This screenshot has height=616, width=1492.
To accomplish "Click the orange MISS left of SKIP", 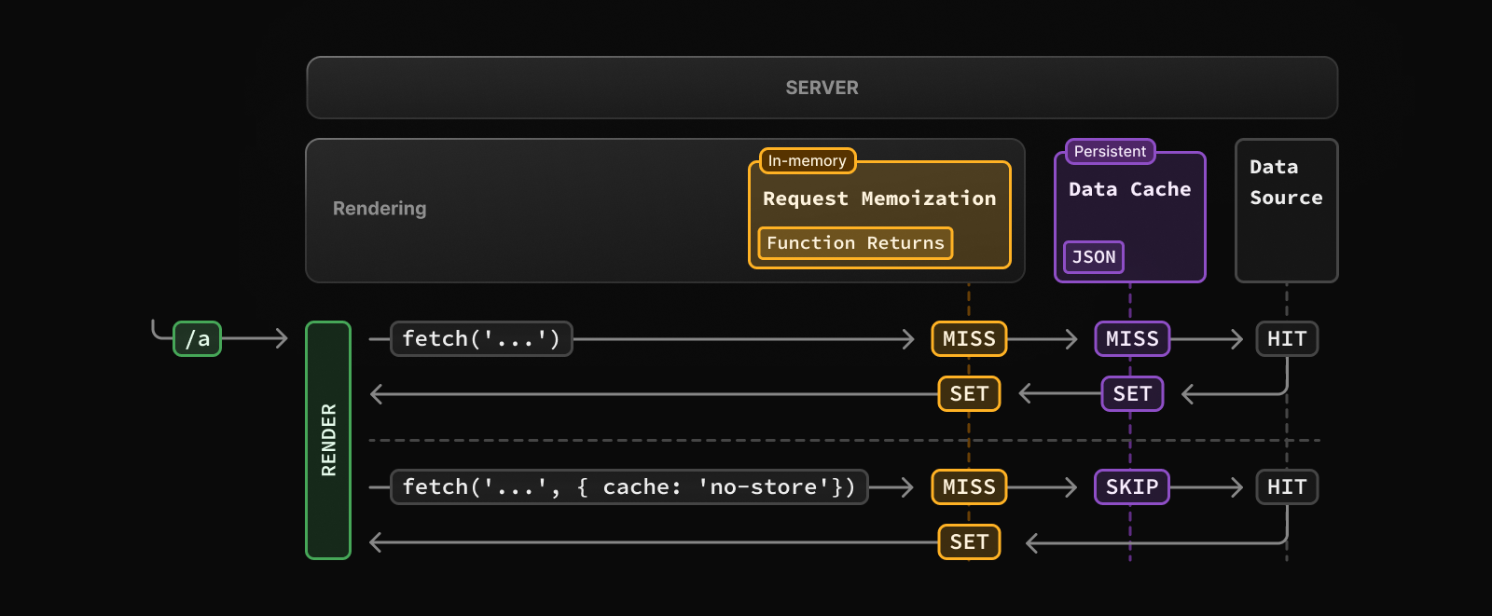I will pyautogui.click(x=969, y=487).
